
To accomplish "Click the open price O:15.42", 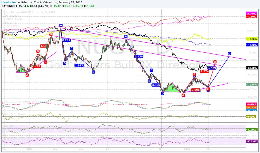I will click(55, 6).
